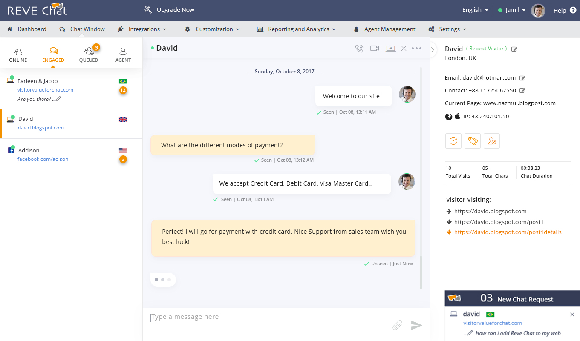
Task: Open the English language selector
Action: (x=474, y=9)
